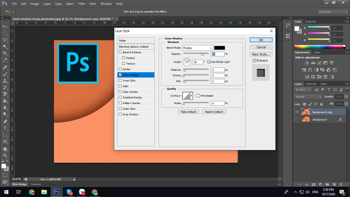Click the New Style... button

coord(261,54)
